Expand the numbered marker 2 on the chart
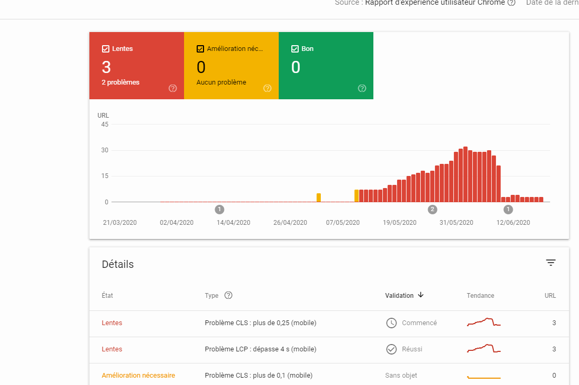 [x=432, y=209]
